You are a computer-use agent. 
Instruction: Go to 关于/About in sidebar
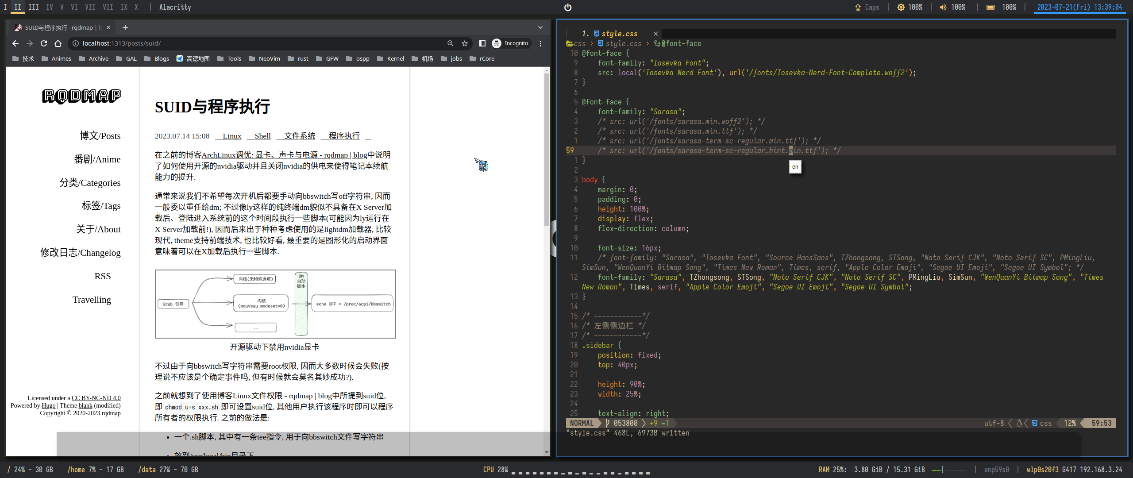[x=98, y=229]
